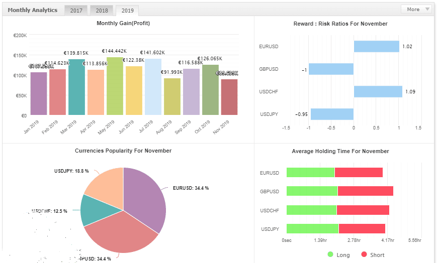The height and width of the screenshot is (263, 437).
Task: Select the USDCHF reward risk bar
Action: pos(378,91)
